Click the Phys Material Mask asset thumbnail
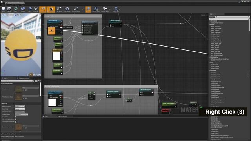This screenshot has width=251, height=141. pos(18,97)
